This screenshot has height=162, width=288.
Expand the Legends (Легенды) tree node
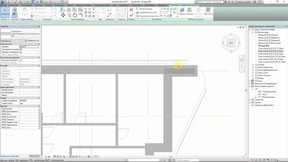click(x=250, y=81)
